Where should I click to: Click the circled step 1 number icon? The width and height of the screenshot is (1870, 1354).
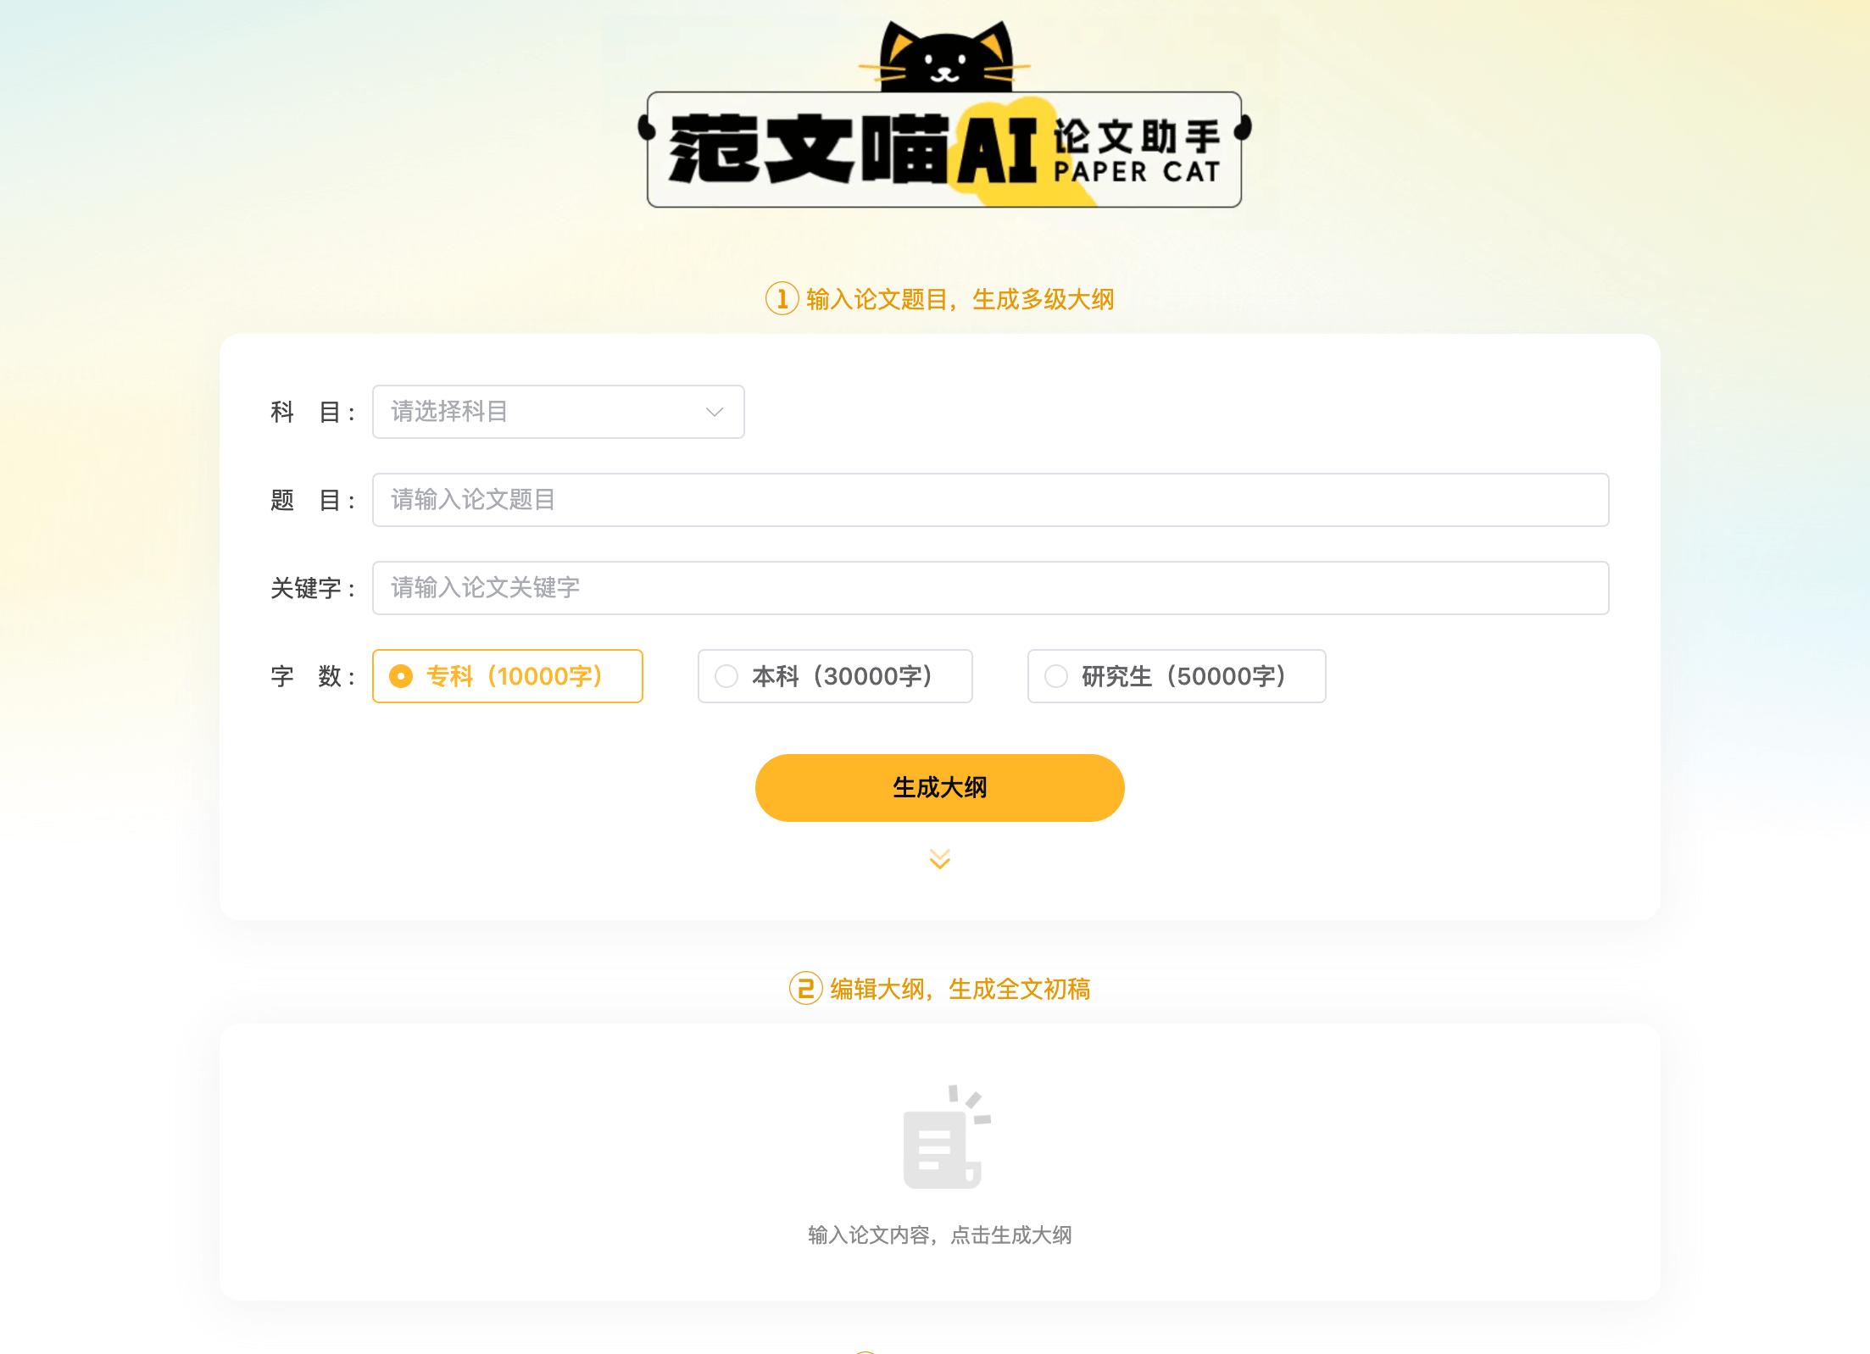pos(782,299)
